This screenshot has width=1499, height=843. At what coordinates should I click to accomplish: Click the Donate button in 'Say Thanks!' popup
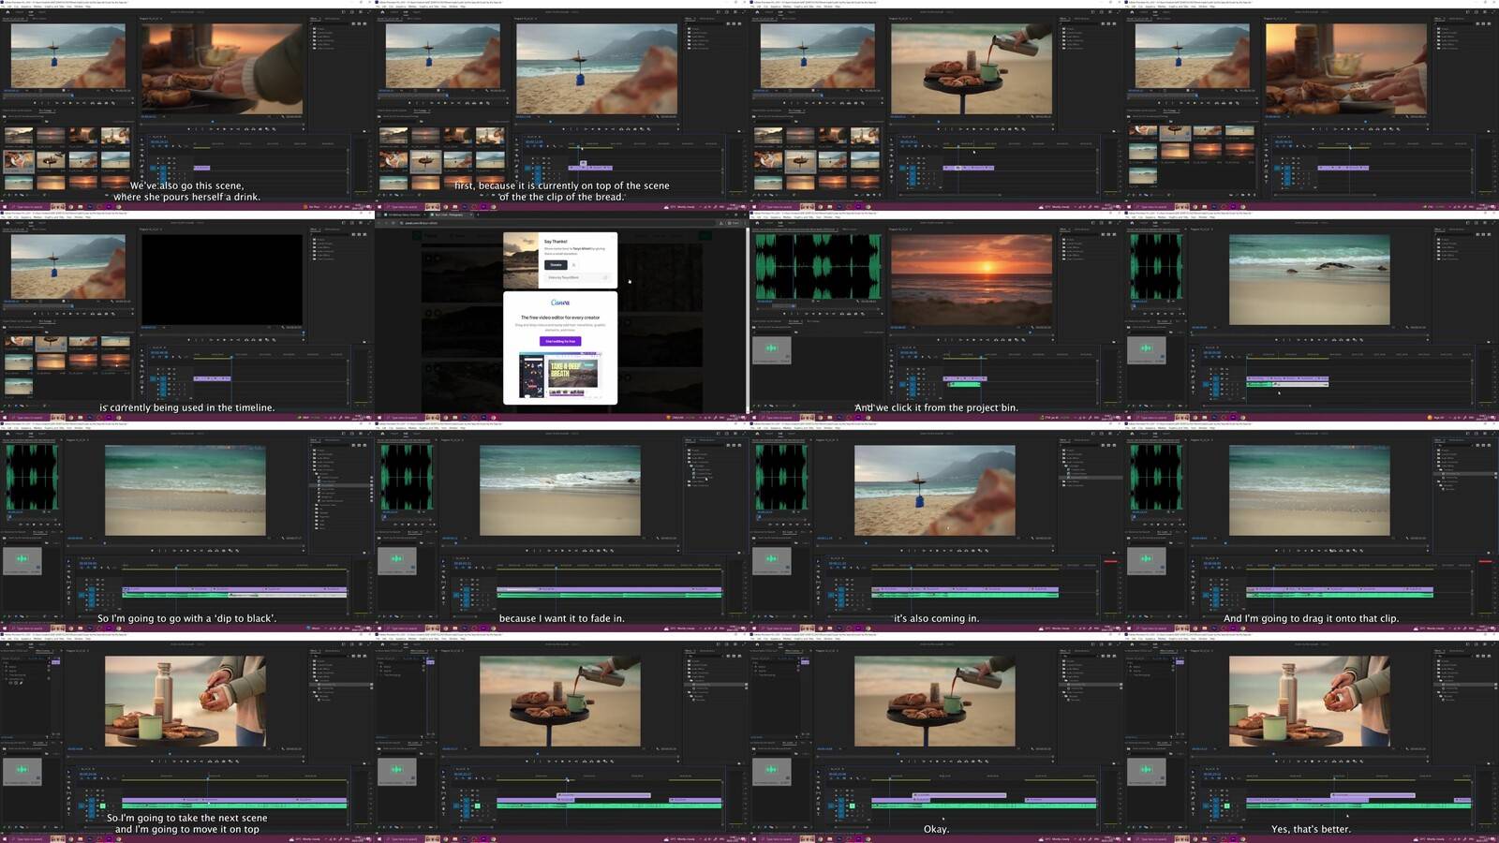point(556,265)
